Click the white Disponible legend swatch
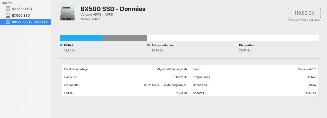Viewport: 327px width, 118px height. click(x=236, y=45)
